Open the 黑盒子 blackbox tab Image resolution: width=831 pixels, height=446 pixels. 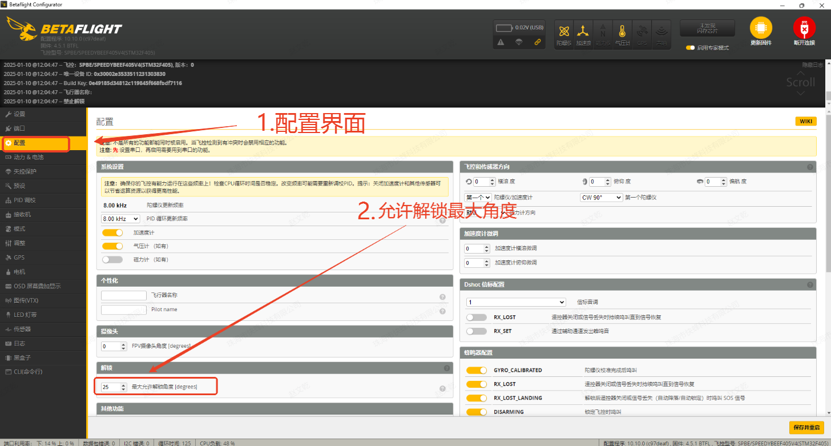(x=43, y=357)
